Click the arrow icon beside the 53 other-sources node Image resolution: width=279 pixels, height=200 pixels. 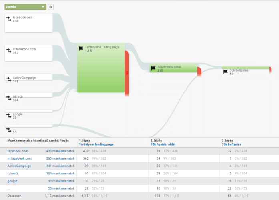coord(9,130)
